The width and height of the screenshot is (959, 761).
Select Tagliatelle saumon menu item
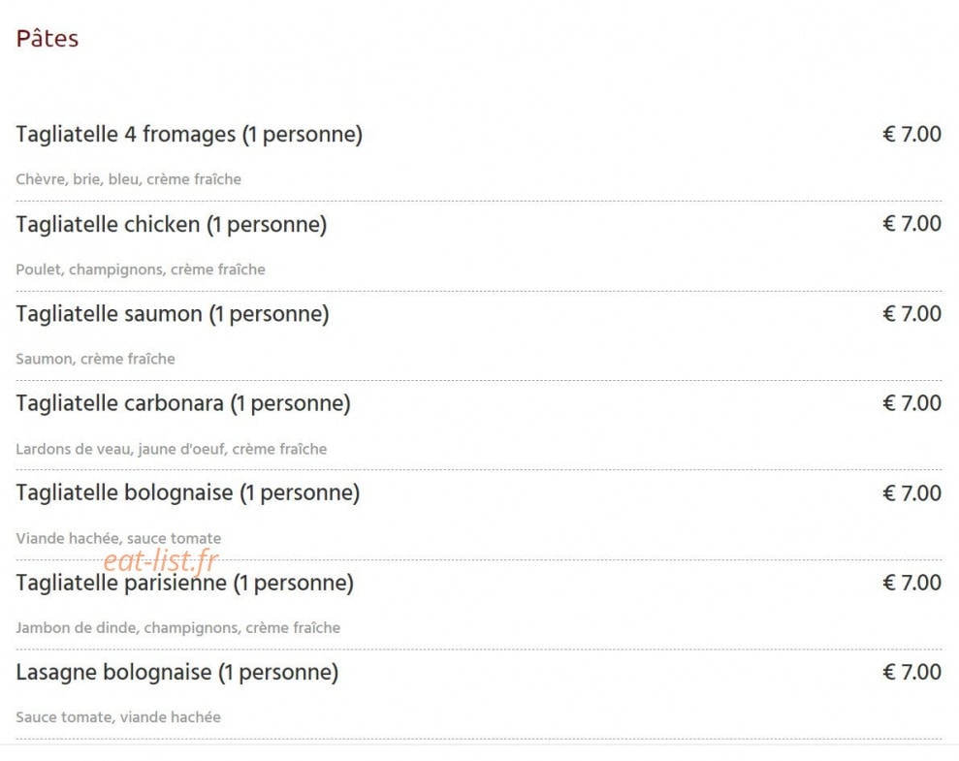coord(173,314)
